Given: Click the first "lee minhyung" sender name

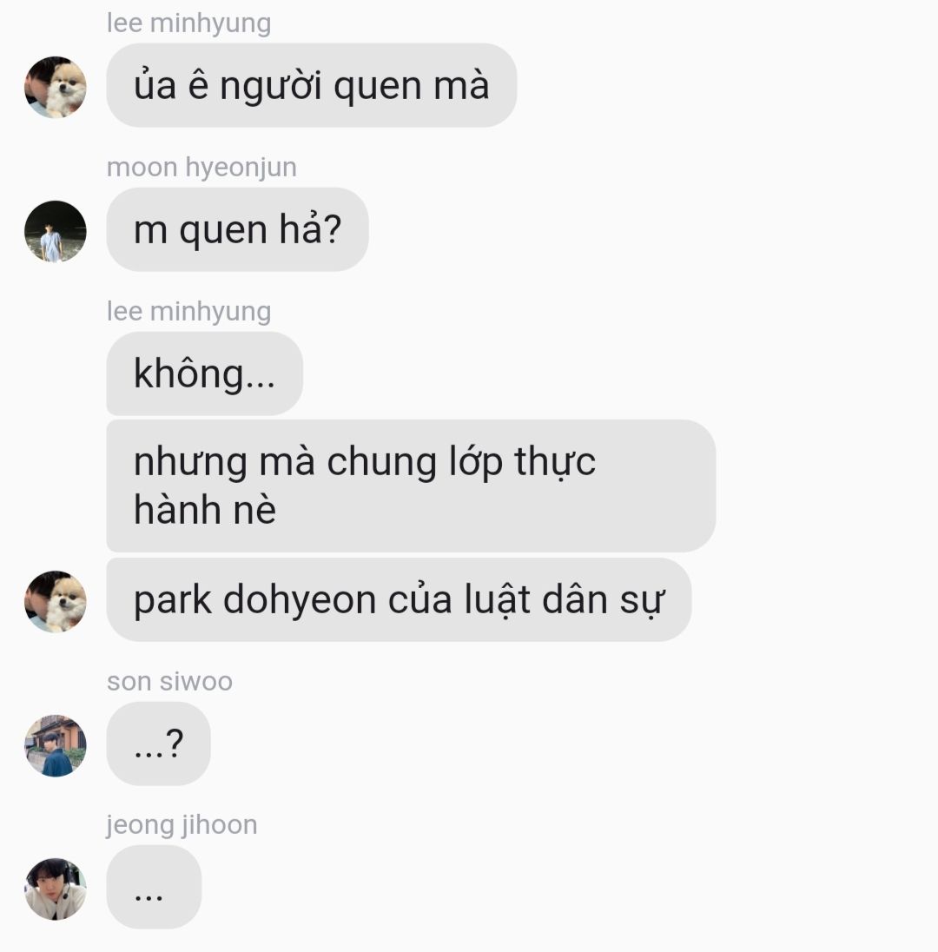Looking at the screenshot, I should pyautogui.click(x=188, y=23).
